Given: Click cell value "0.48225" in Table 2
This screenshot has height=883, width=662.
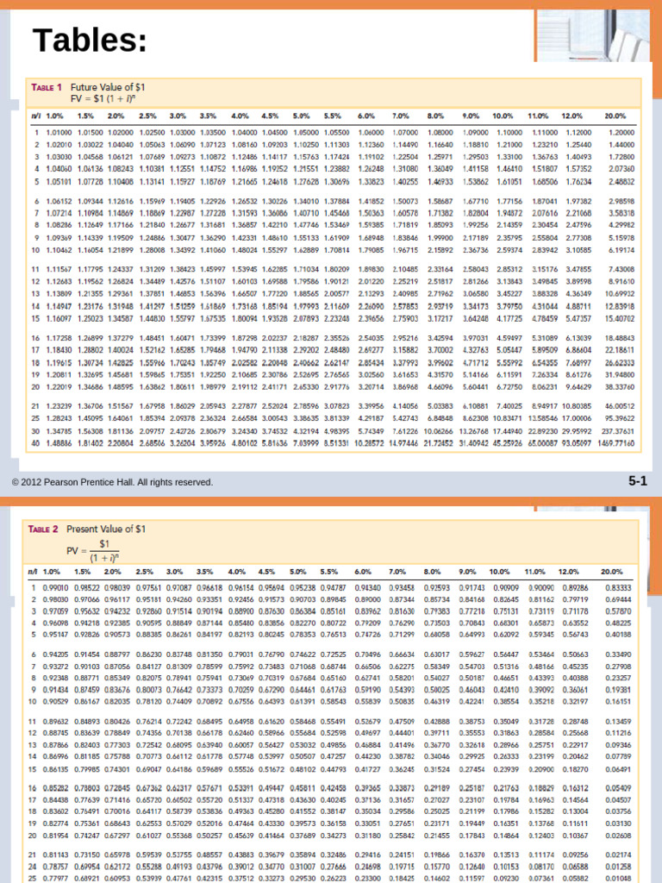Looking at the screenshot, I should pos(619,623).
